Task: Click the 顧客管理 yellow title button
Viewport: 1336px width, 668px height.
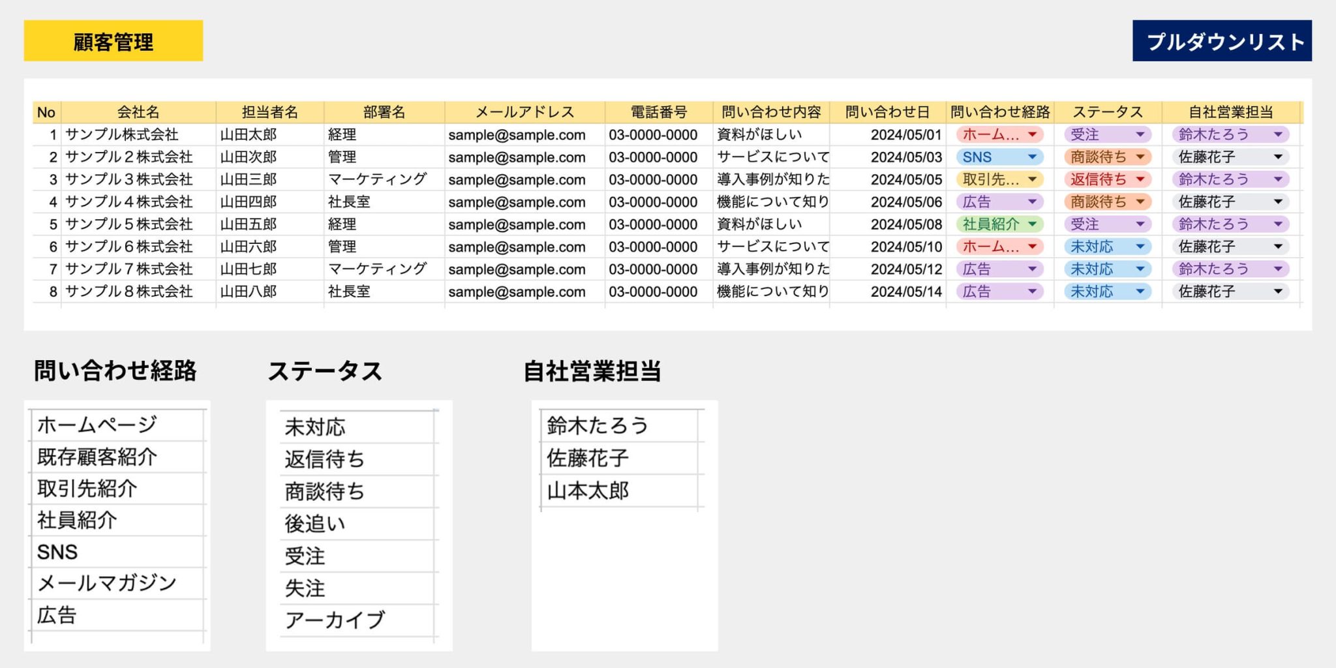Action: pos(113,41)
